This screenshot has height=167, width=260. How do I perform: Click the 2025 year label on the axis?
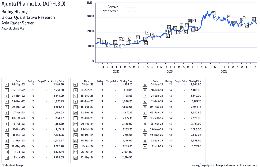(x=224, y=71)
